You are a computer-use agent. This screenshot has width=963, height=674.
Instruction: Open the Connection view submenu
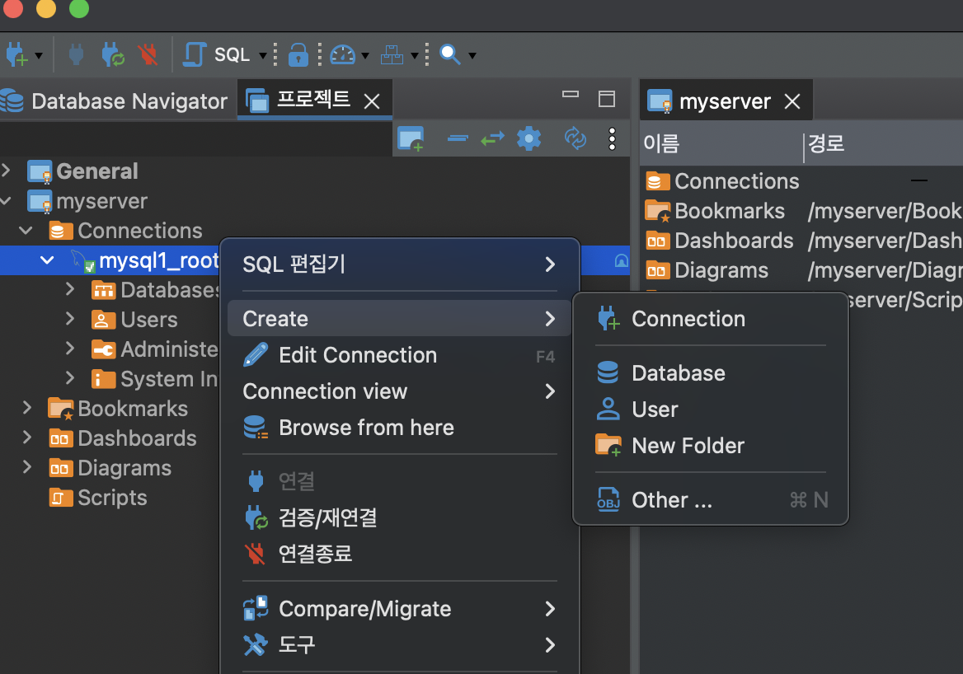click(x=399, y=391)
